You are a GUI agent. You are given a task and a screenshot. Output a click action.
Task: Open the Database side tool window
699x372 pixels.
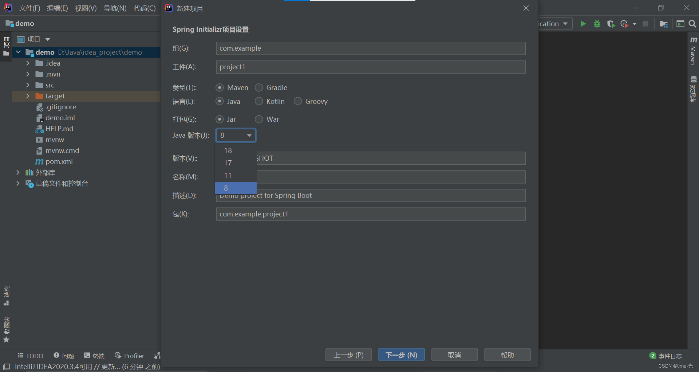(693, 89)
